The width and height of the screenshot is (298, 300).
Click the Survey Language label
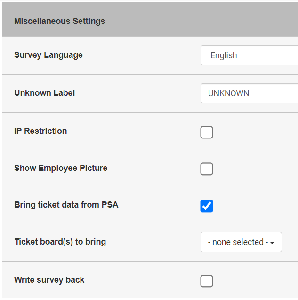[x=48, y=55]
